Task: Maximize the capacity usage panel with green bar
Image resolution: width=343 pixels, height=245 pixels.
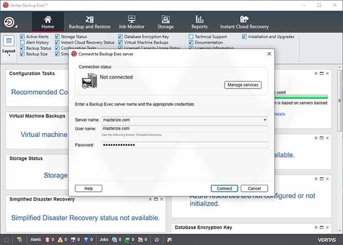Action: (x=321, y=74)
